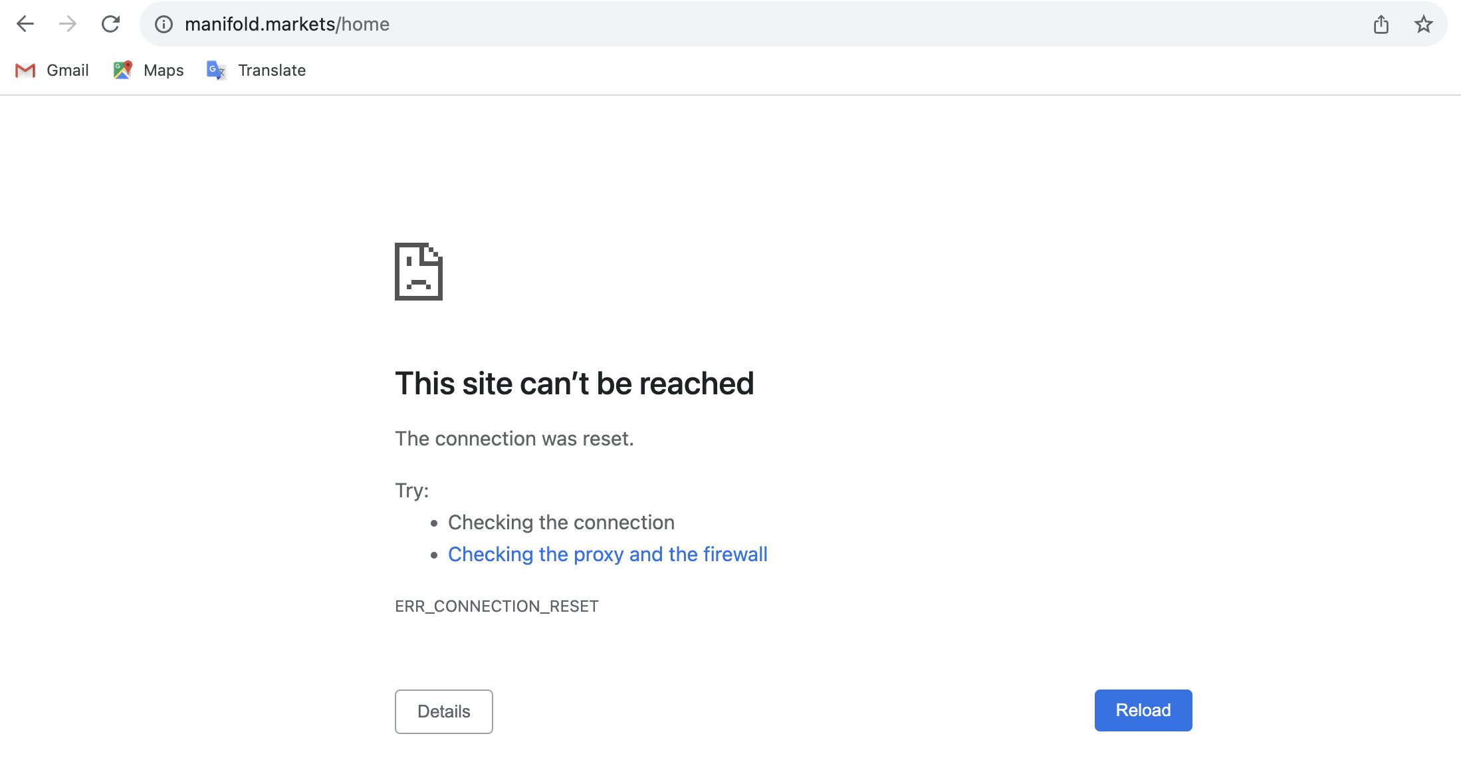This screenshot has height=762, width=1461.
Task: Expand error info with Details button
Action: coord(444,711)
